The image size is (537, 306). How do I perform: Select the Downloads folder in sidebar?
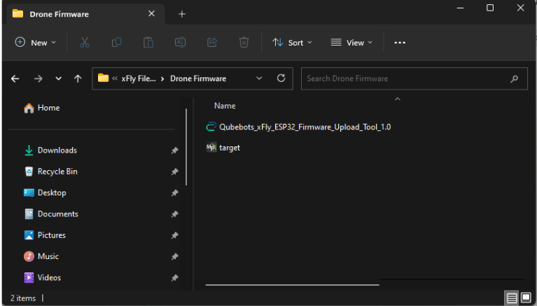point(57,151)
